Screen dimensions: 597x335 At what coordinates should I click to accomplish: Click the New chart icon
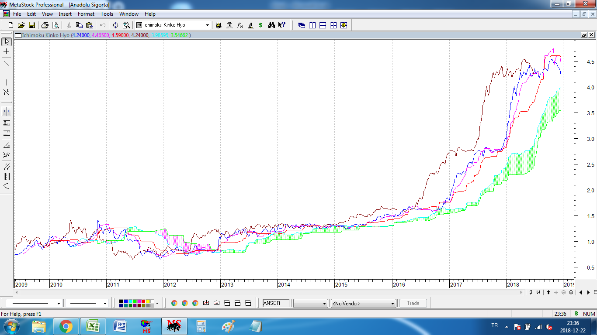[11, 25]
